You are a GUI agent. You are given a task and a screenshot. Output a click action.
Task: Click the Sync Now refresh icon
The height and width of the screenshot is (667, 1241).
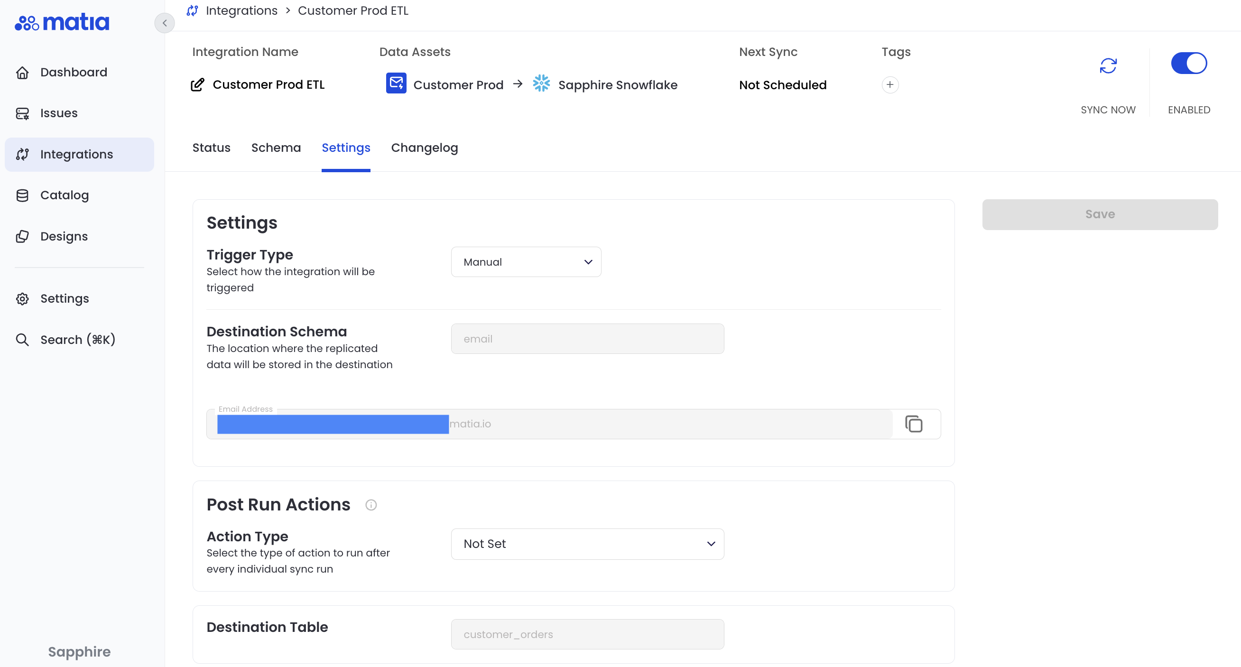pyautogui.click(x=1108, y=65)
